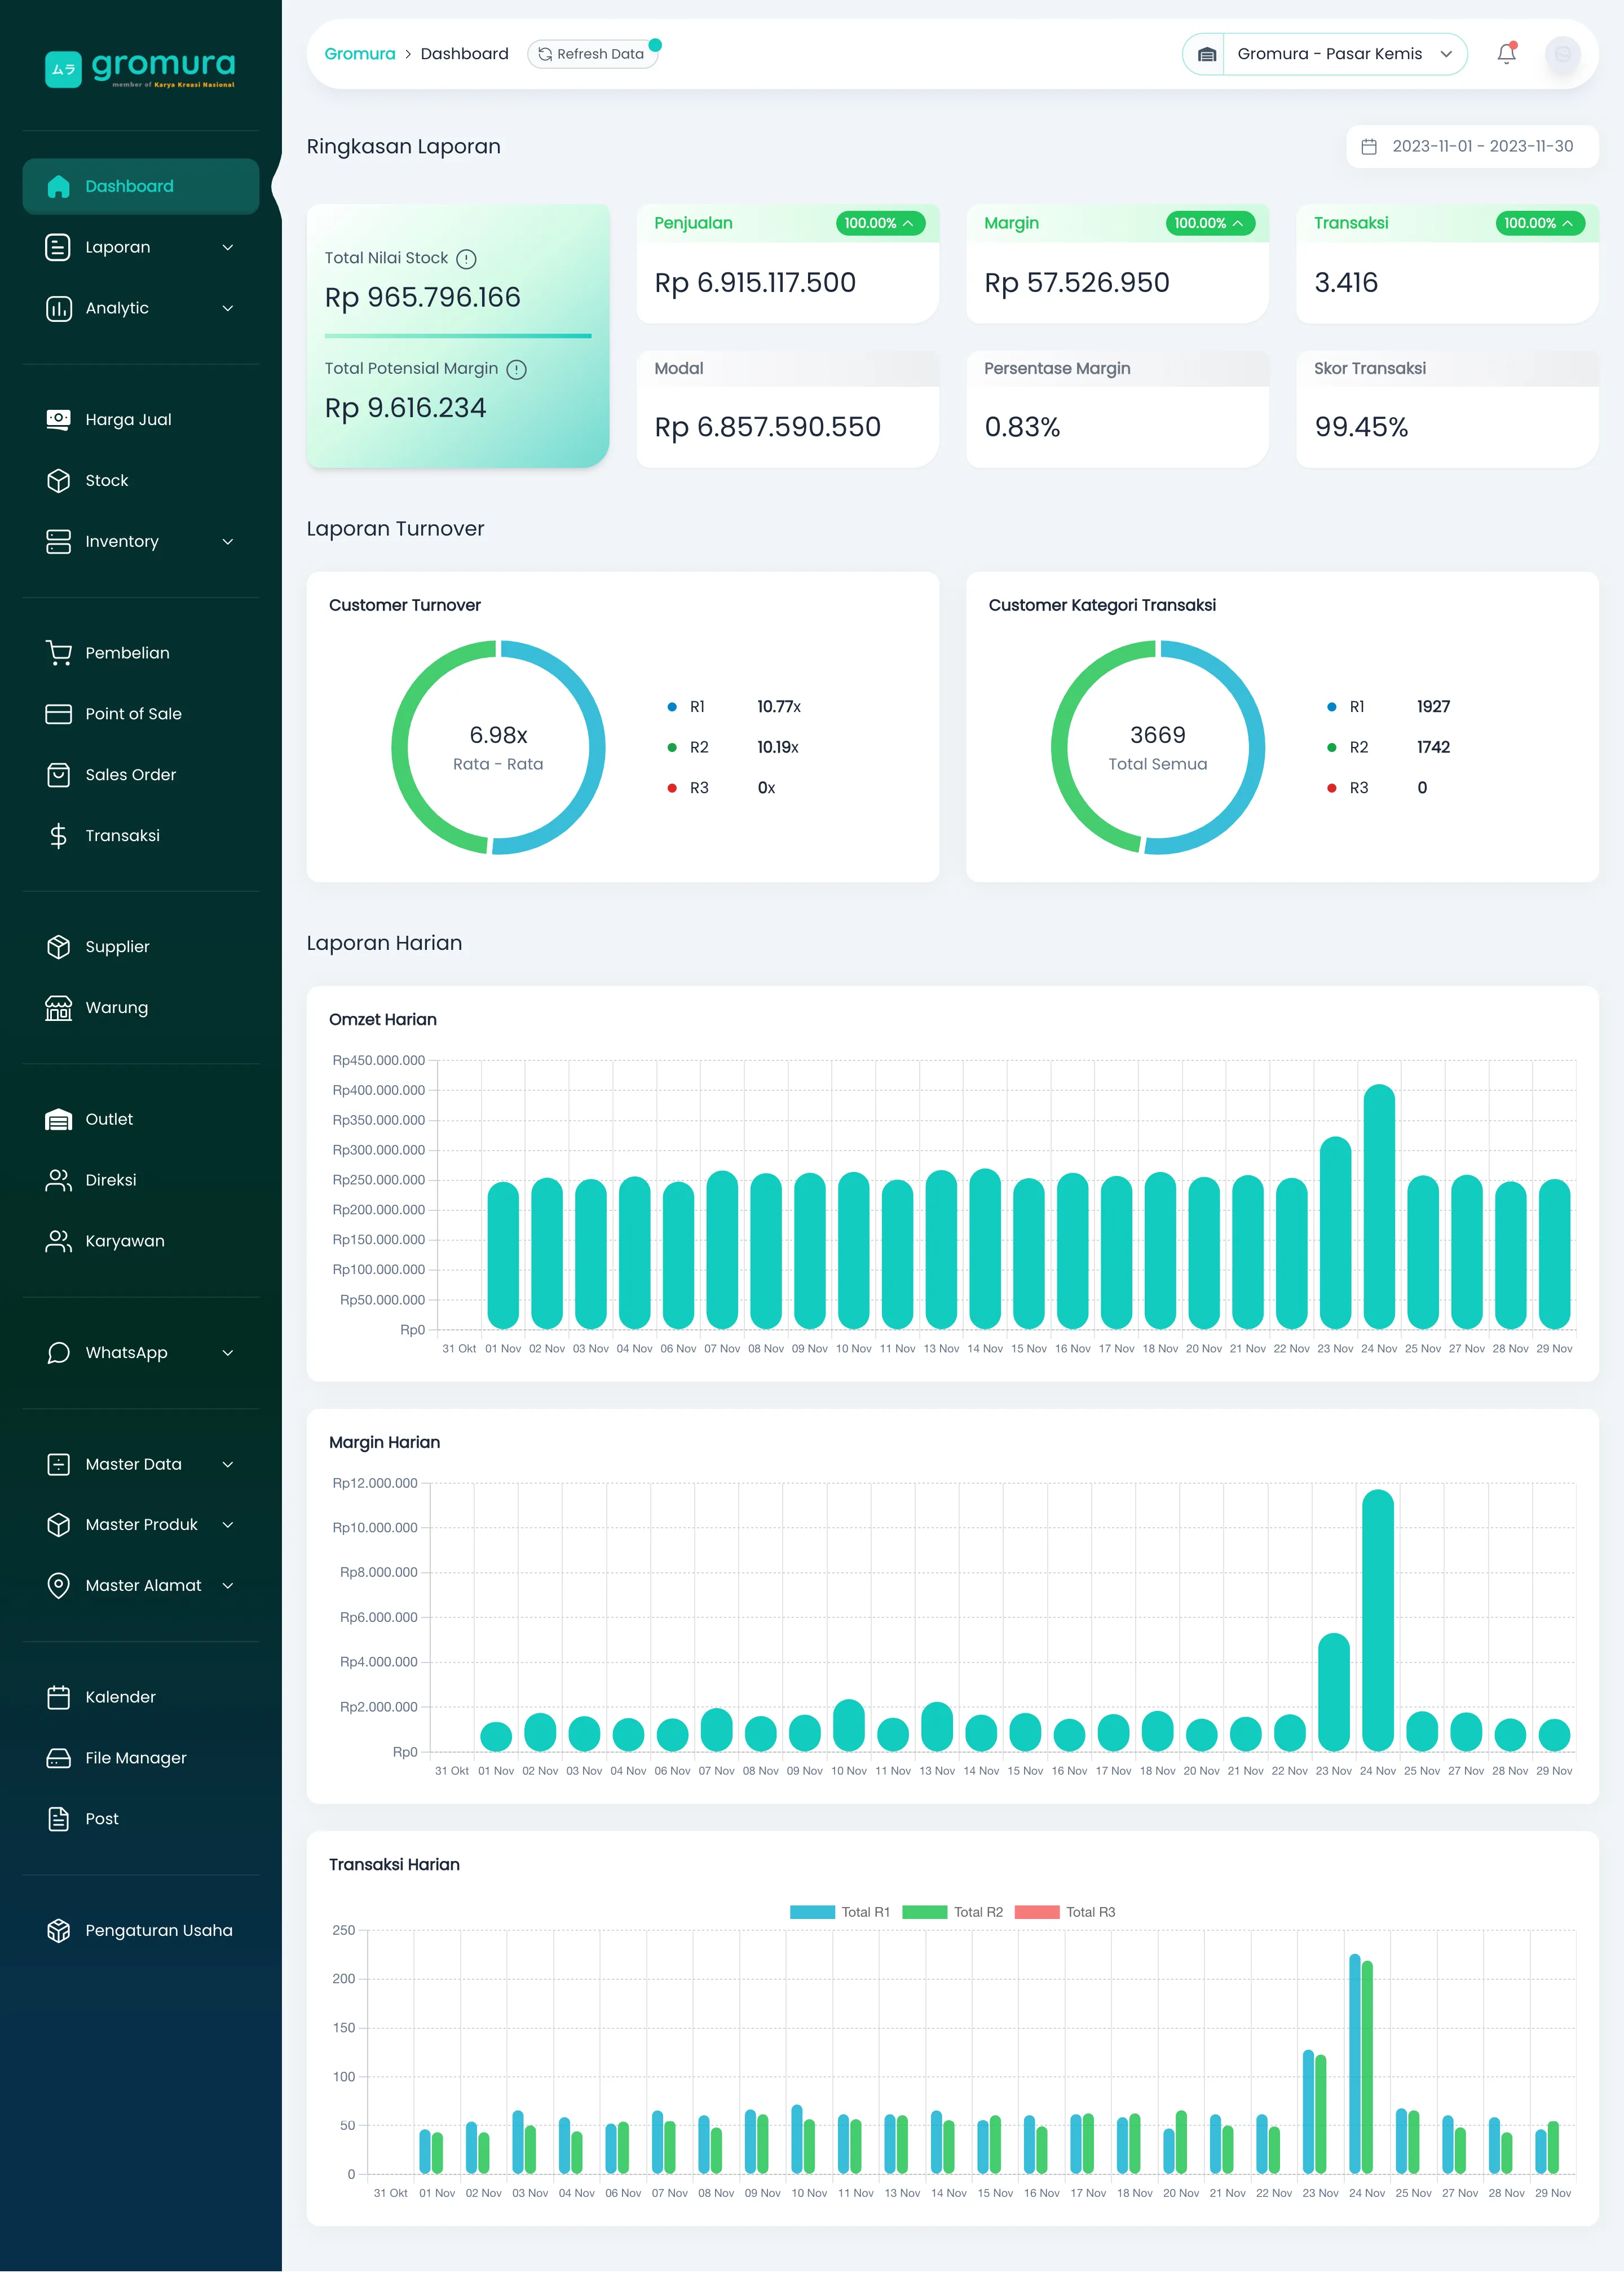Click the Dashboard home icon
The height and width of the screenshot is (2273, 1624).
click(58, 187)
